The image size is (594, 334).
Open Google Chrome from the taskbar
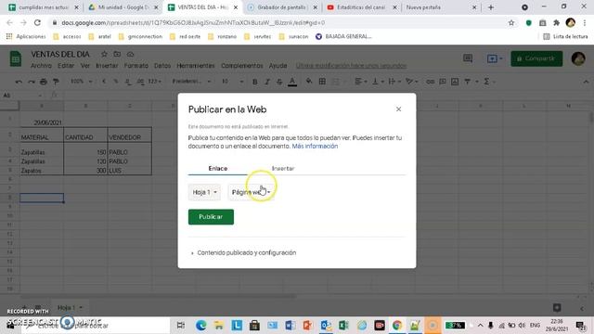tap(397, 326)
